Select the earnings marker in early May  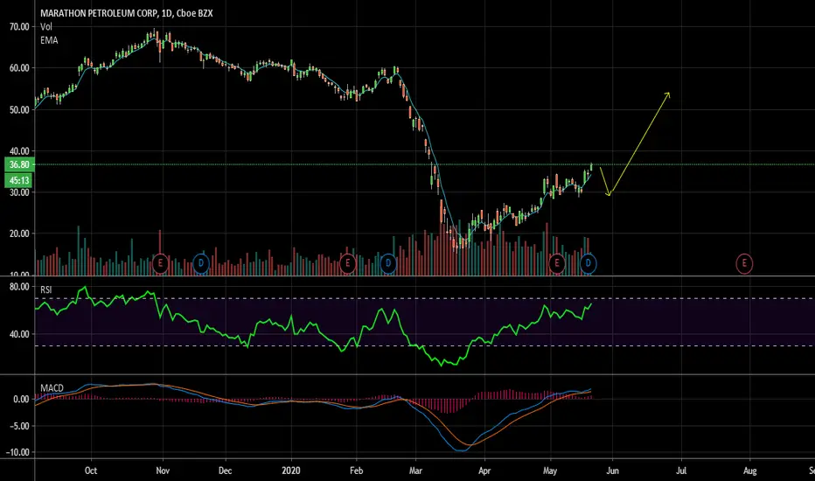pos(557,263)
